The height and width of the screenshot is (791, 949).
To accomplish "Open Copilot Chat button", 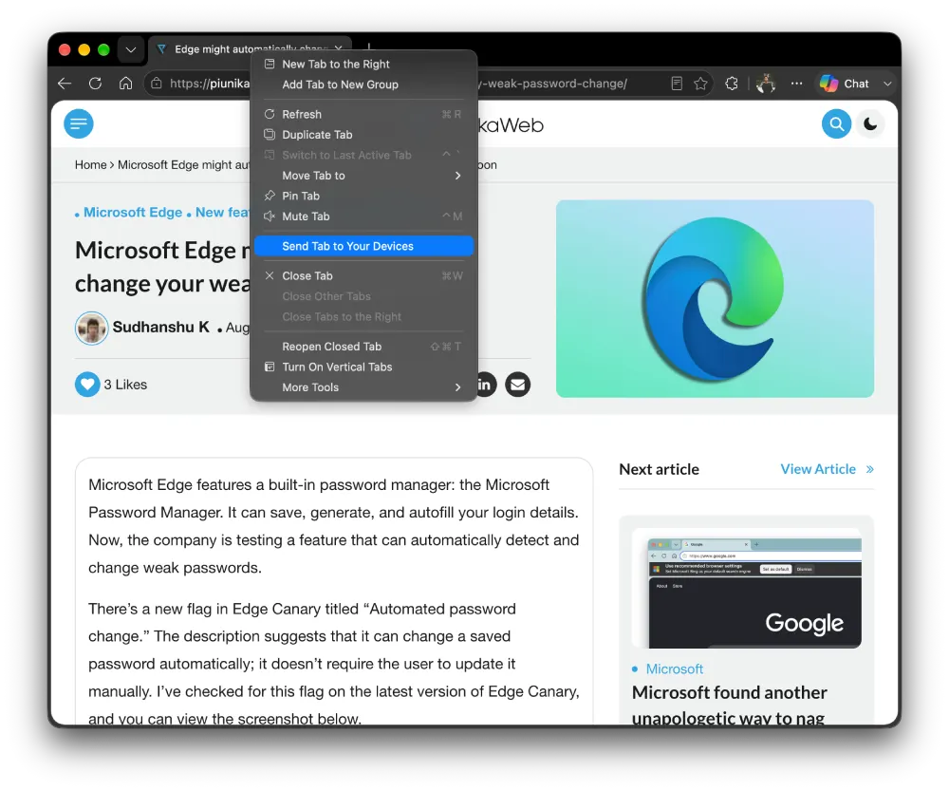I will [x=845, y=84].
